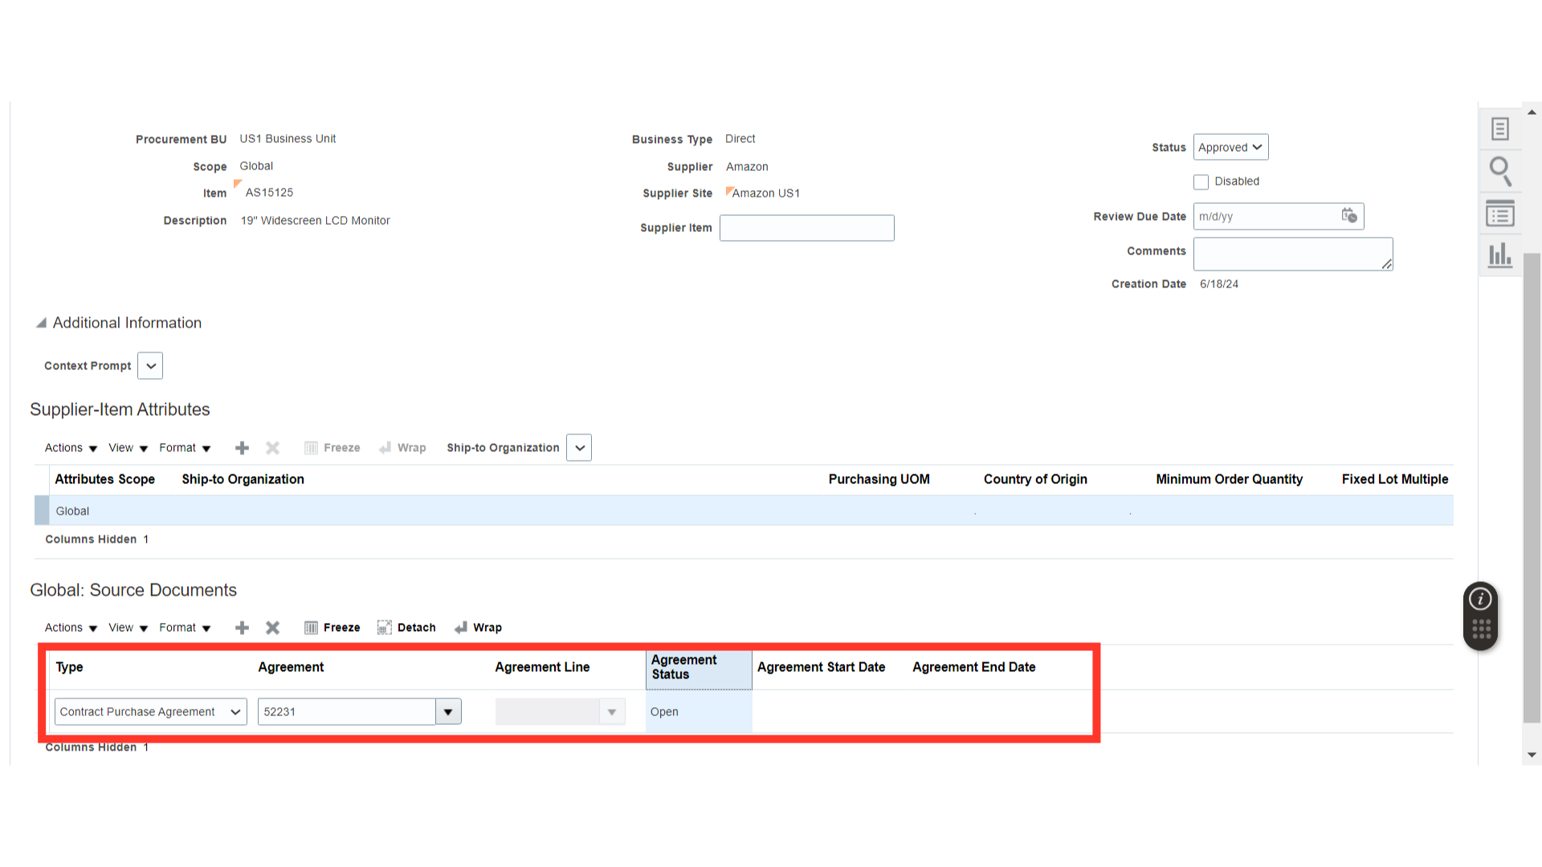Open the search panel magnifier icon
1542x867 pixels.
click(1499, 172)
